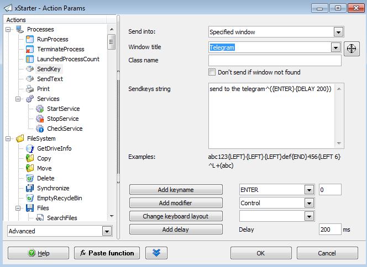This screenshot has height=267, width=367.
Task: Click the Add delay button
Action: (176, 229)
